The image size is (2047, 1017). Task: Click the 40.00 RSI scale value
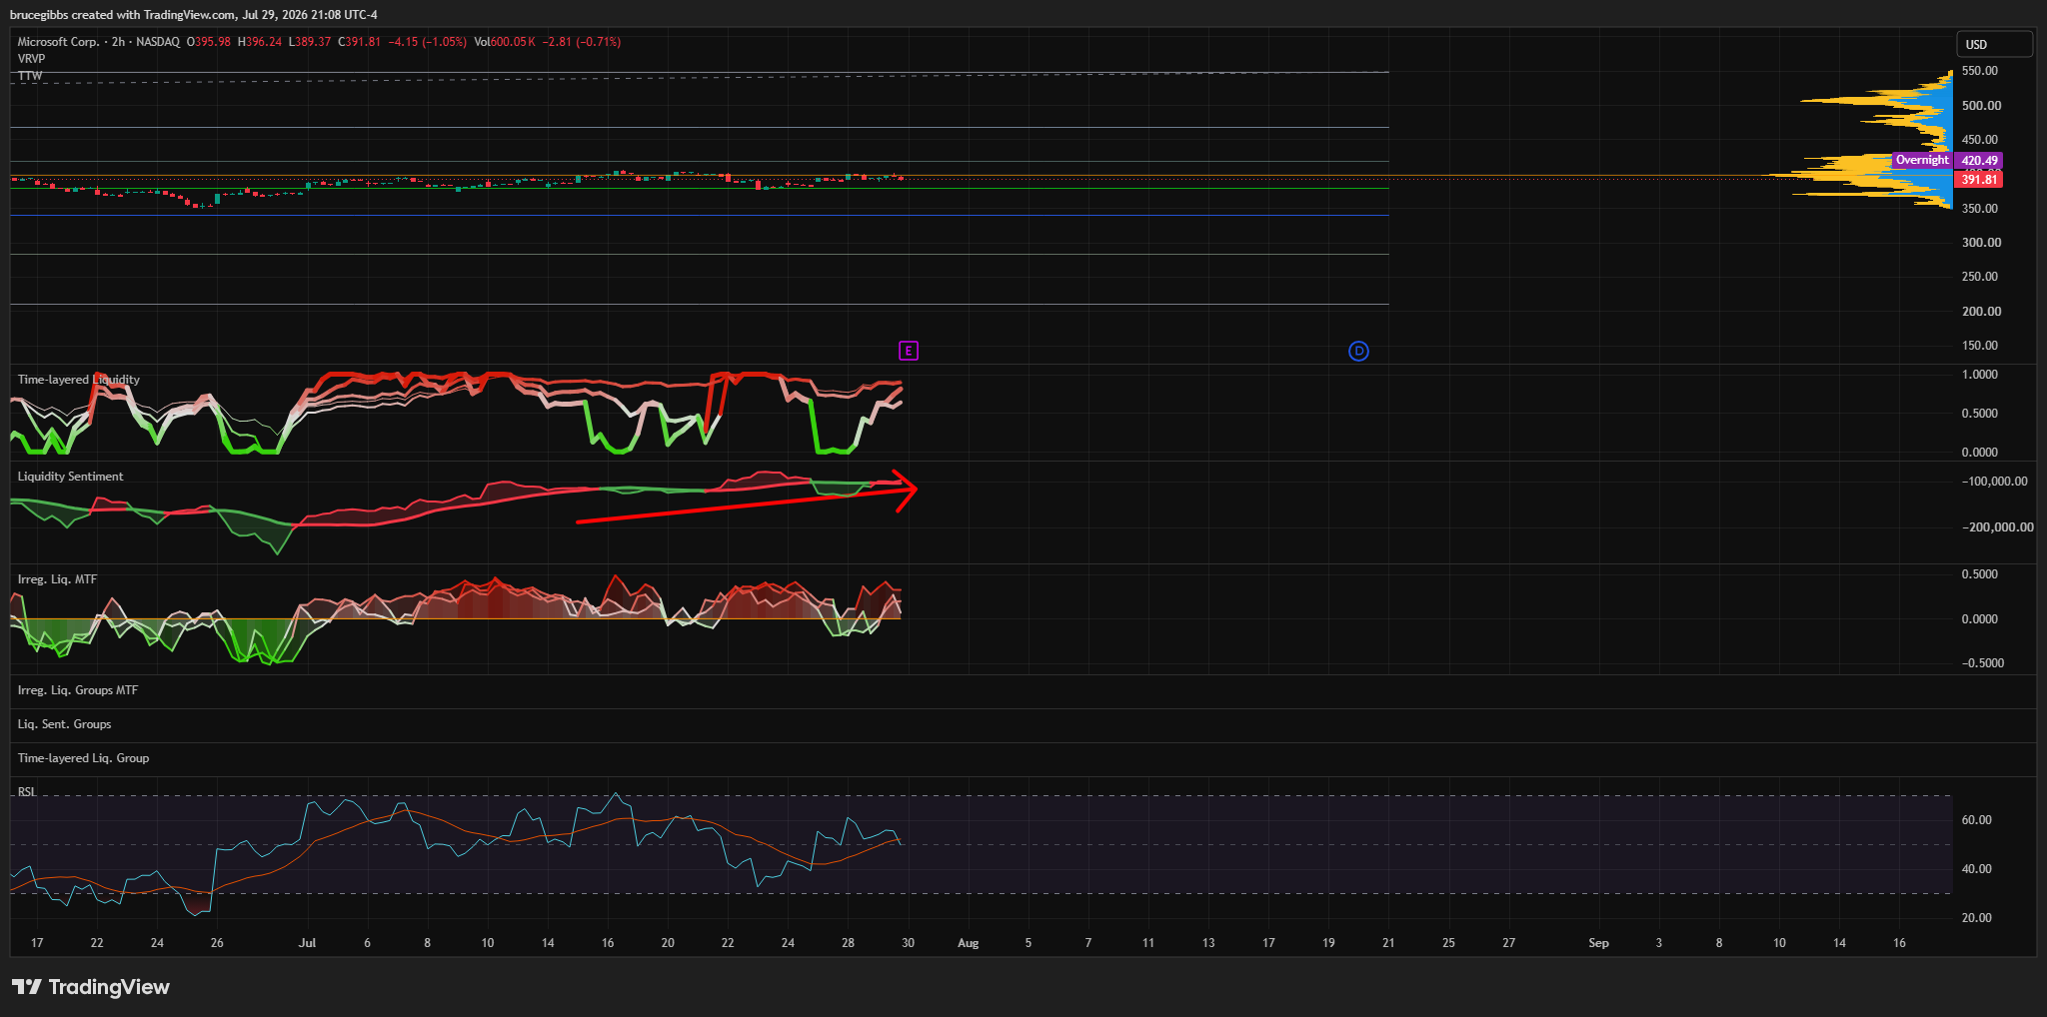(1977, 869)
